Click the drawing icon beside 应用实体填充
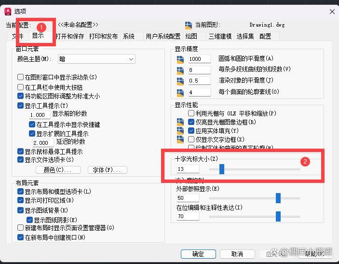This screenshot has width=339, height=264. (180, 131)
